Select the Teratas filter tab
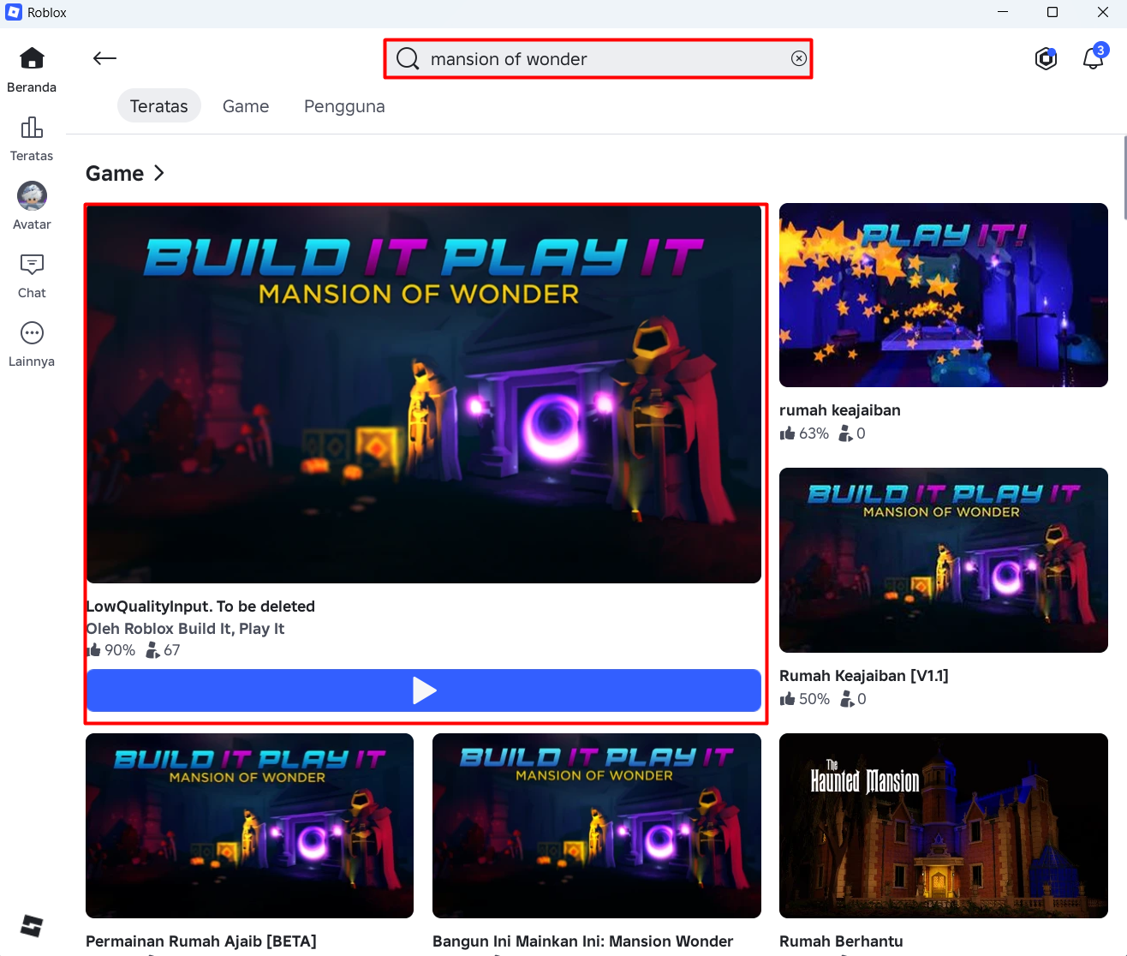 coord(159,106)
